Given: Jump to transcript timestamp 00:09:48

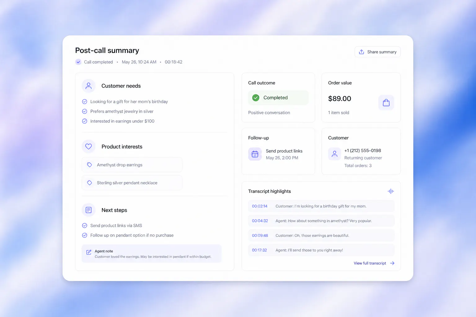Looking at the screenshot, I should [x=260, y=236].
